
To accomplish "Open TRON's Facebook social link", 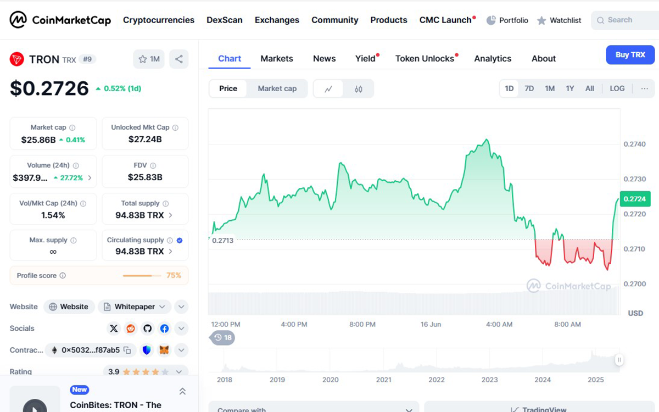I will coord(164,329).
